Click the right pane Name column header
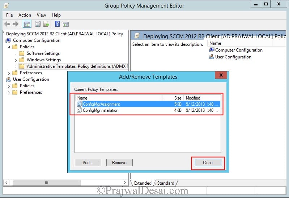289x198 pixels. (x=240, y=43)
